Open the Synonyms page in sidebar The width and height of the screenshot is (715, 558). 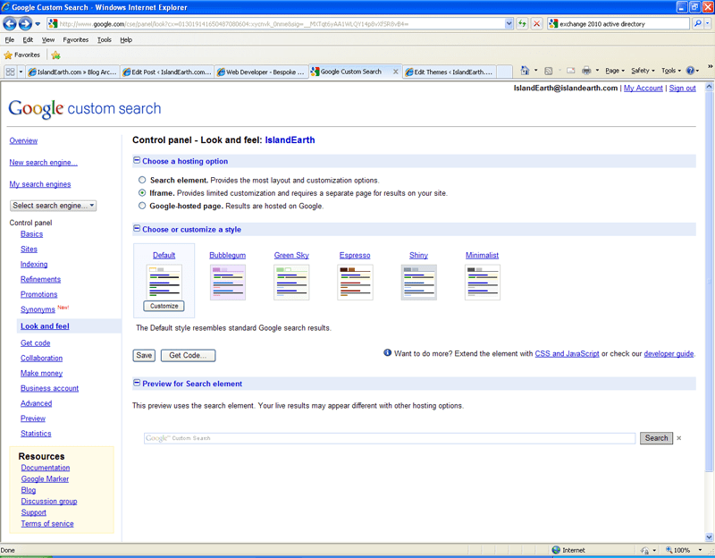pyautogui.click(x=39, y=309)
